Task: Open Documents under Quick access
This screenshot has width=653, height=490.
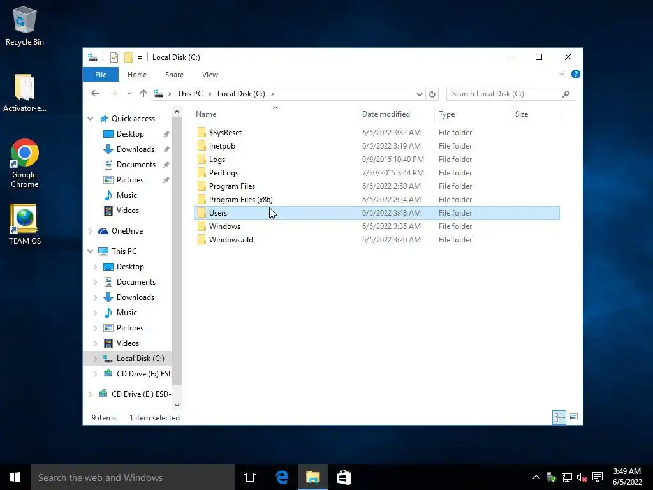Action: tap(136, 165)
